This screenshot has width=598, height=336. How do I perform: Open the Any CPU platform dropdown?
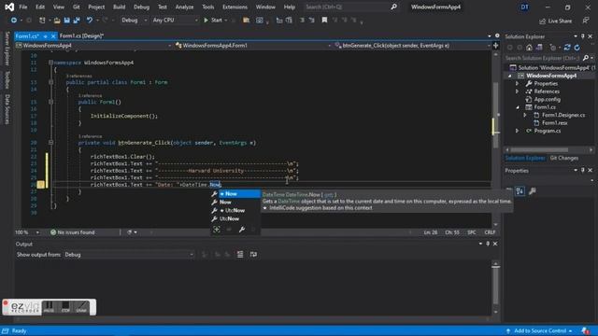coord(175,21)
